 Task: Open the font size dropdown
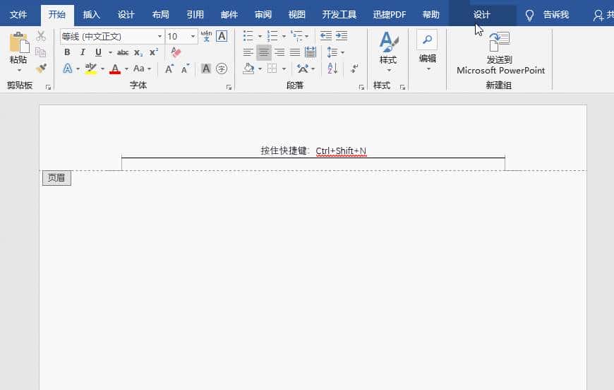193,37
